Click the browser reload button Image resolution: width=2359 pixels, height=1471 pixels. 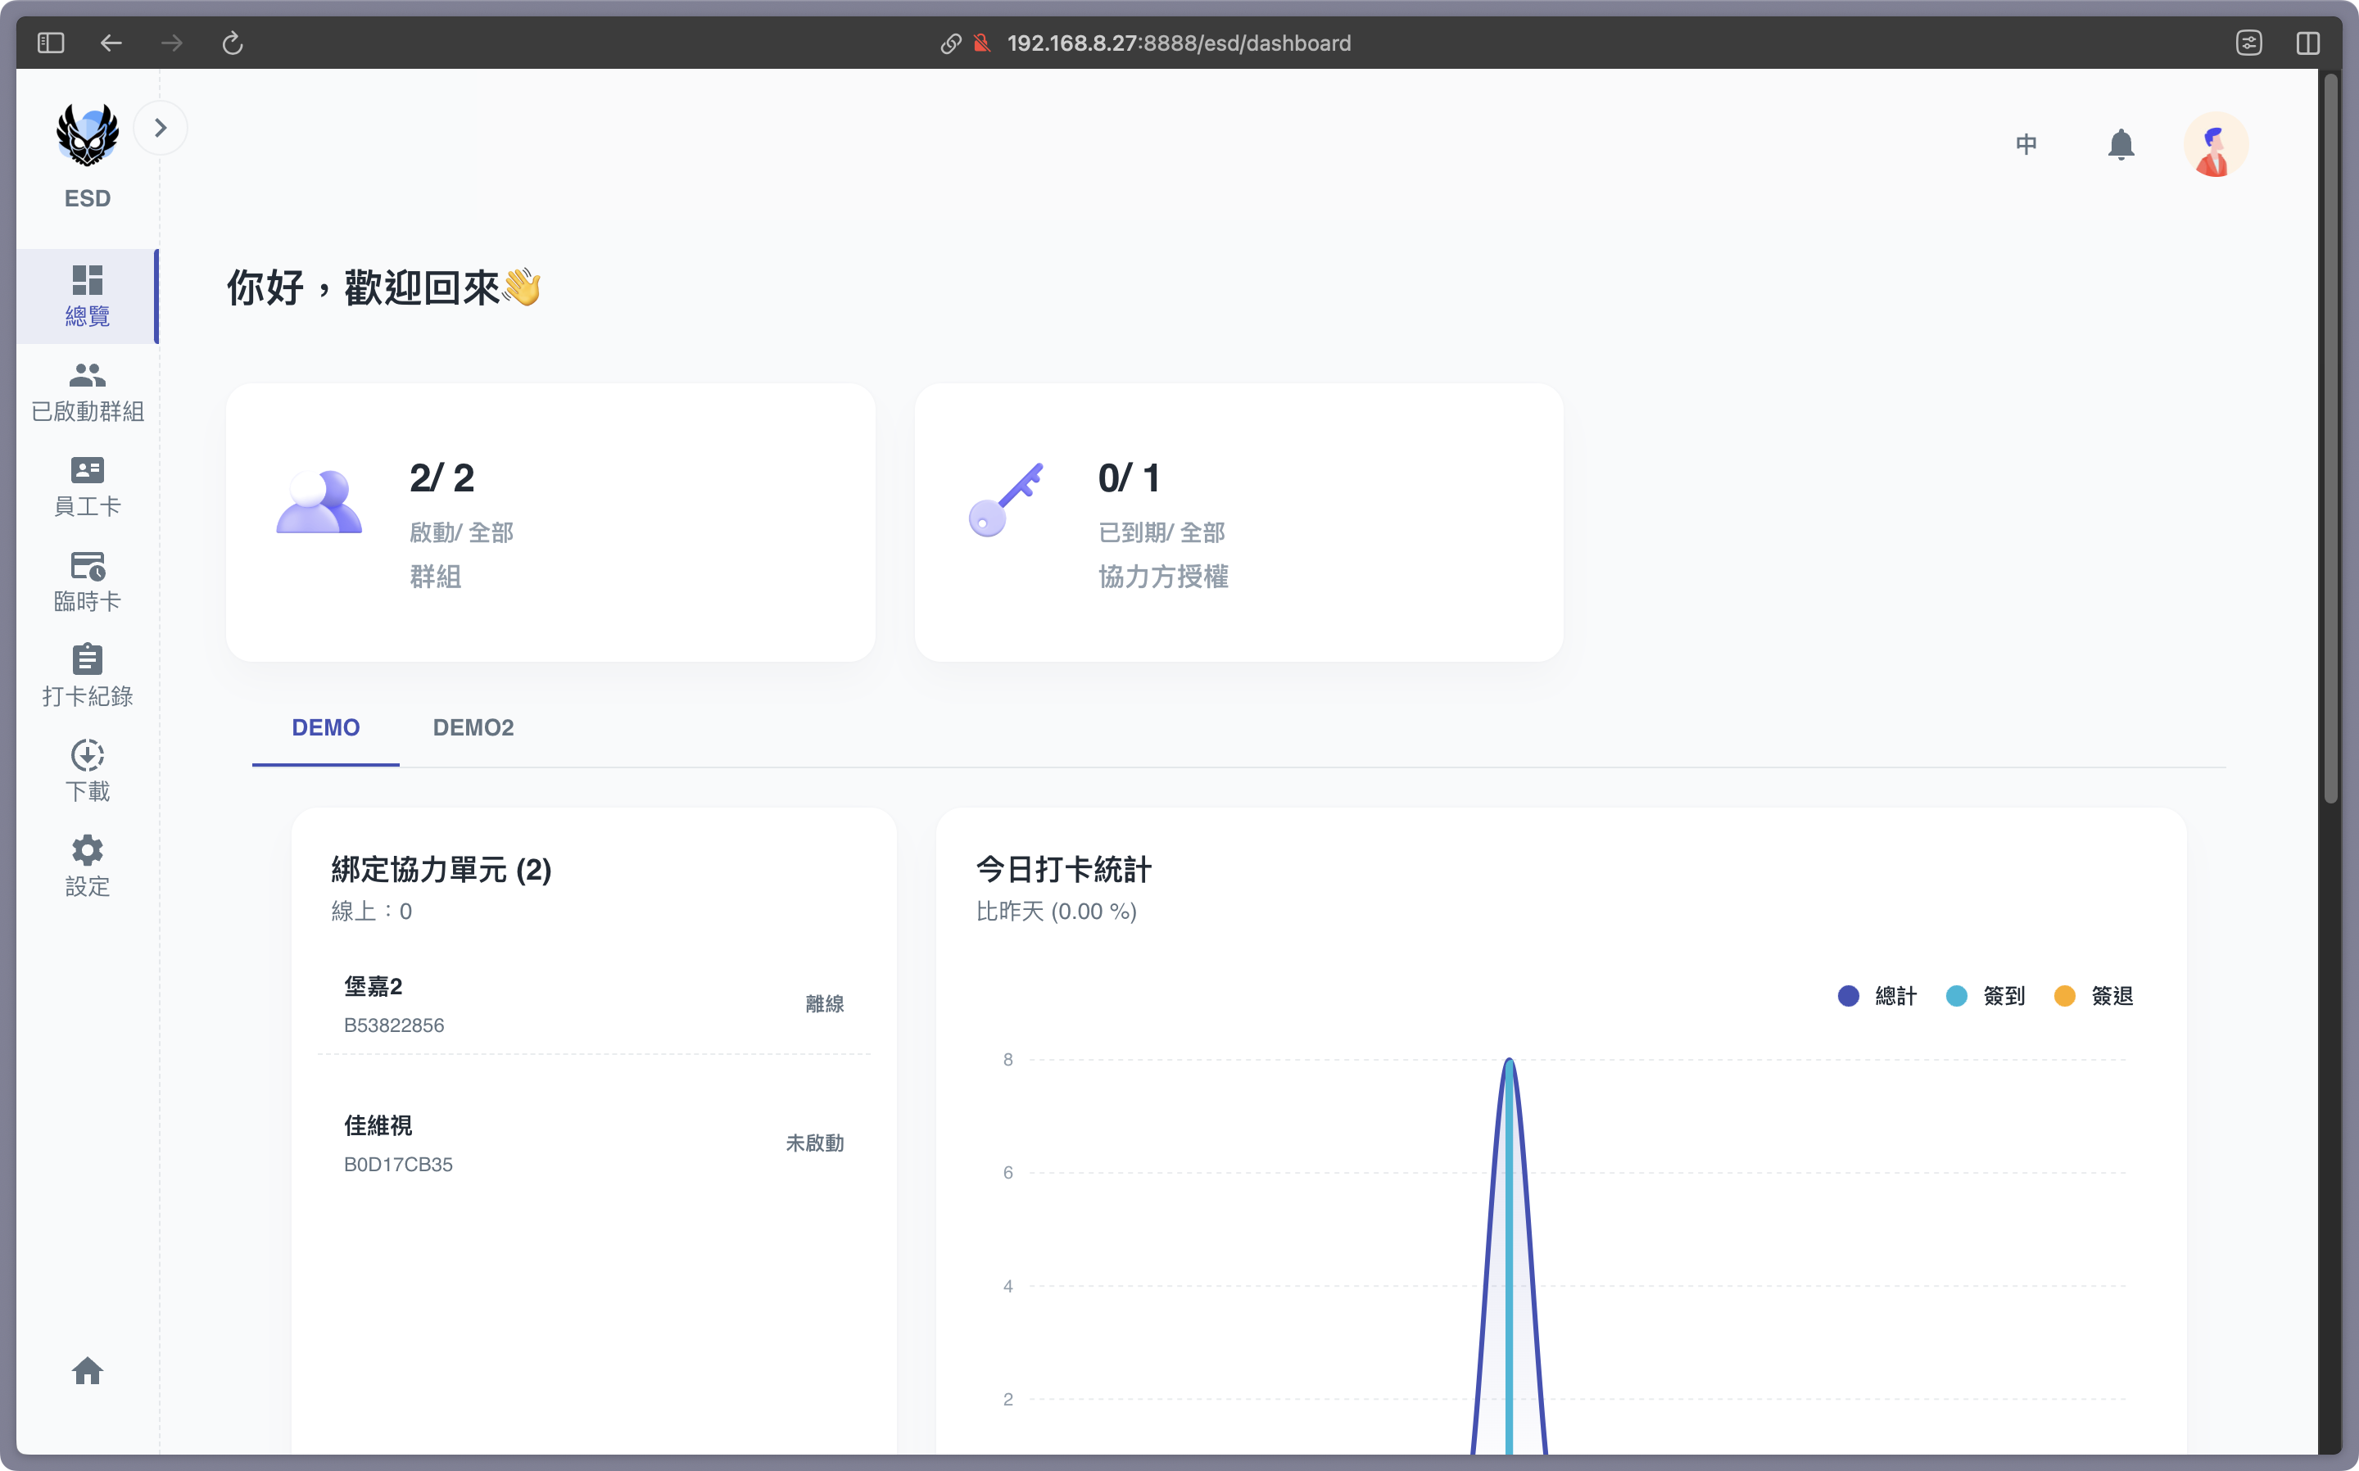(x=233, y=43)
